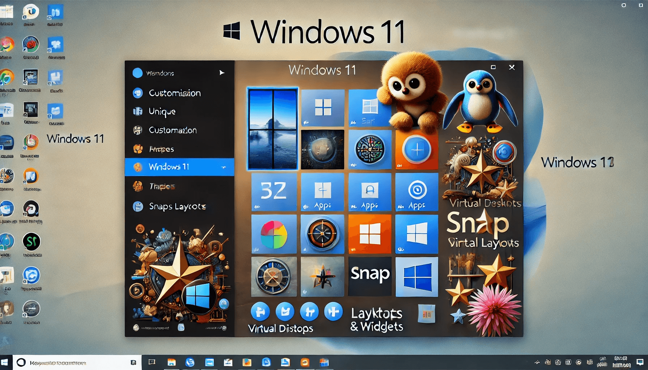
Task: Click the orange tile with the plus circle
Action: click(417, 150)
